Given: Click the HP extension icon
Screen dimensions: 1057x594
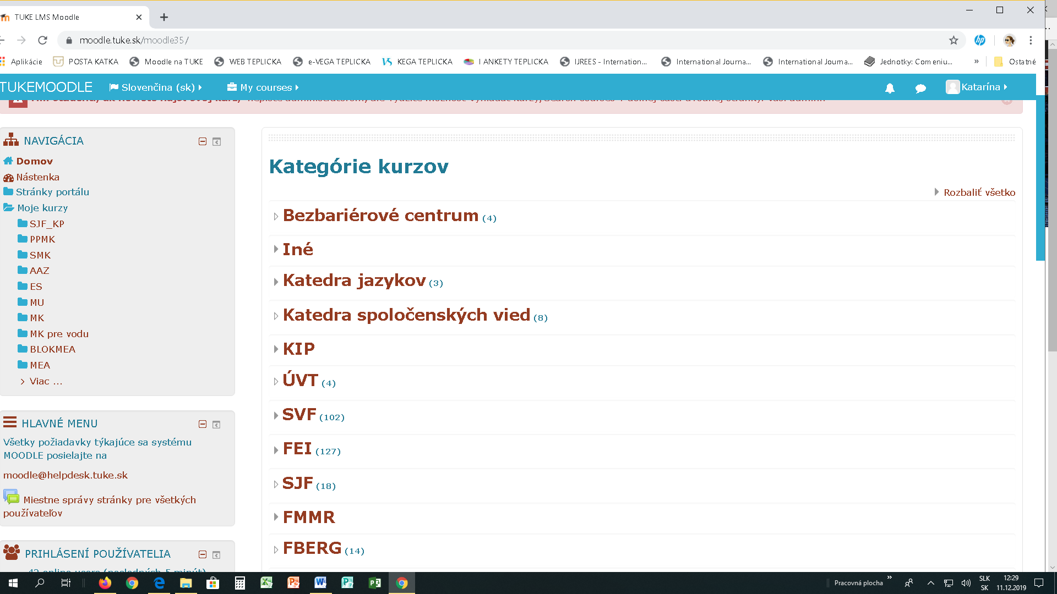Looking at the screenshot, I should (980, 40).
